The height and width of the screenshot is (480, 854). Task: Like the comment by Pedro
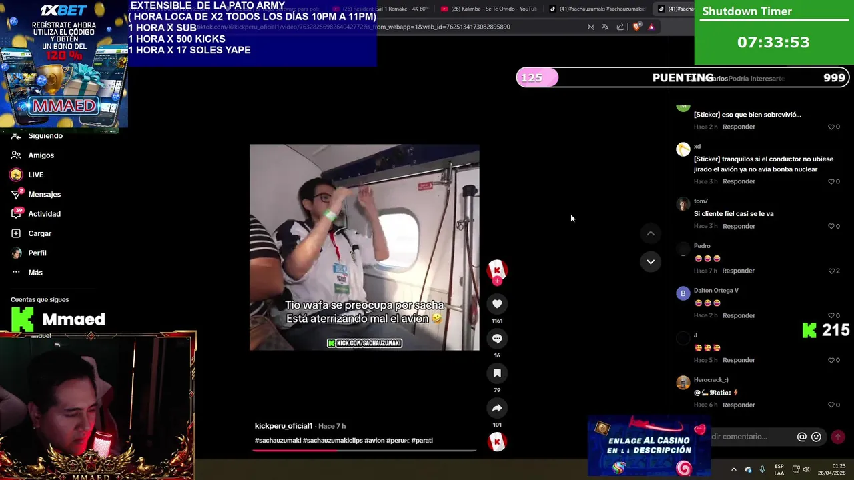831,271
